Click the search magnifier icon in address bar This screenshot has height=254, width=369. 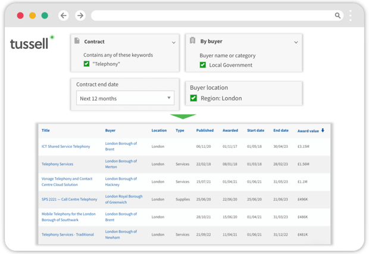pyautogui.click(x=338, y=16)
